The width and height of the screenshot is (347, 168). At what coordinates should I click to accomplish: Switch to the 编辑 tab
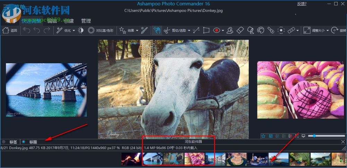coord(52,21)
